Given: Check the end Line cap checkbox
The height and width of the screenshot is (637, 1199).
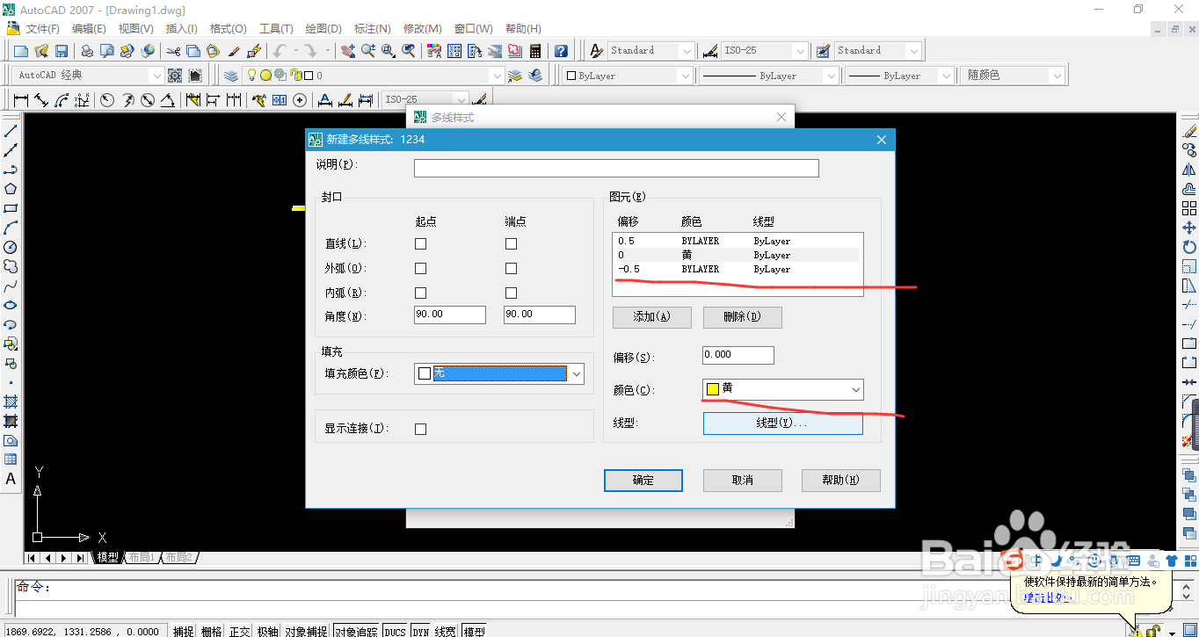Looking at the screenshot, I should (511, 243).
